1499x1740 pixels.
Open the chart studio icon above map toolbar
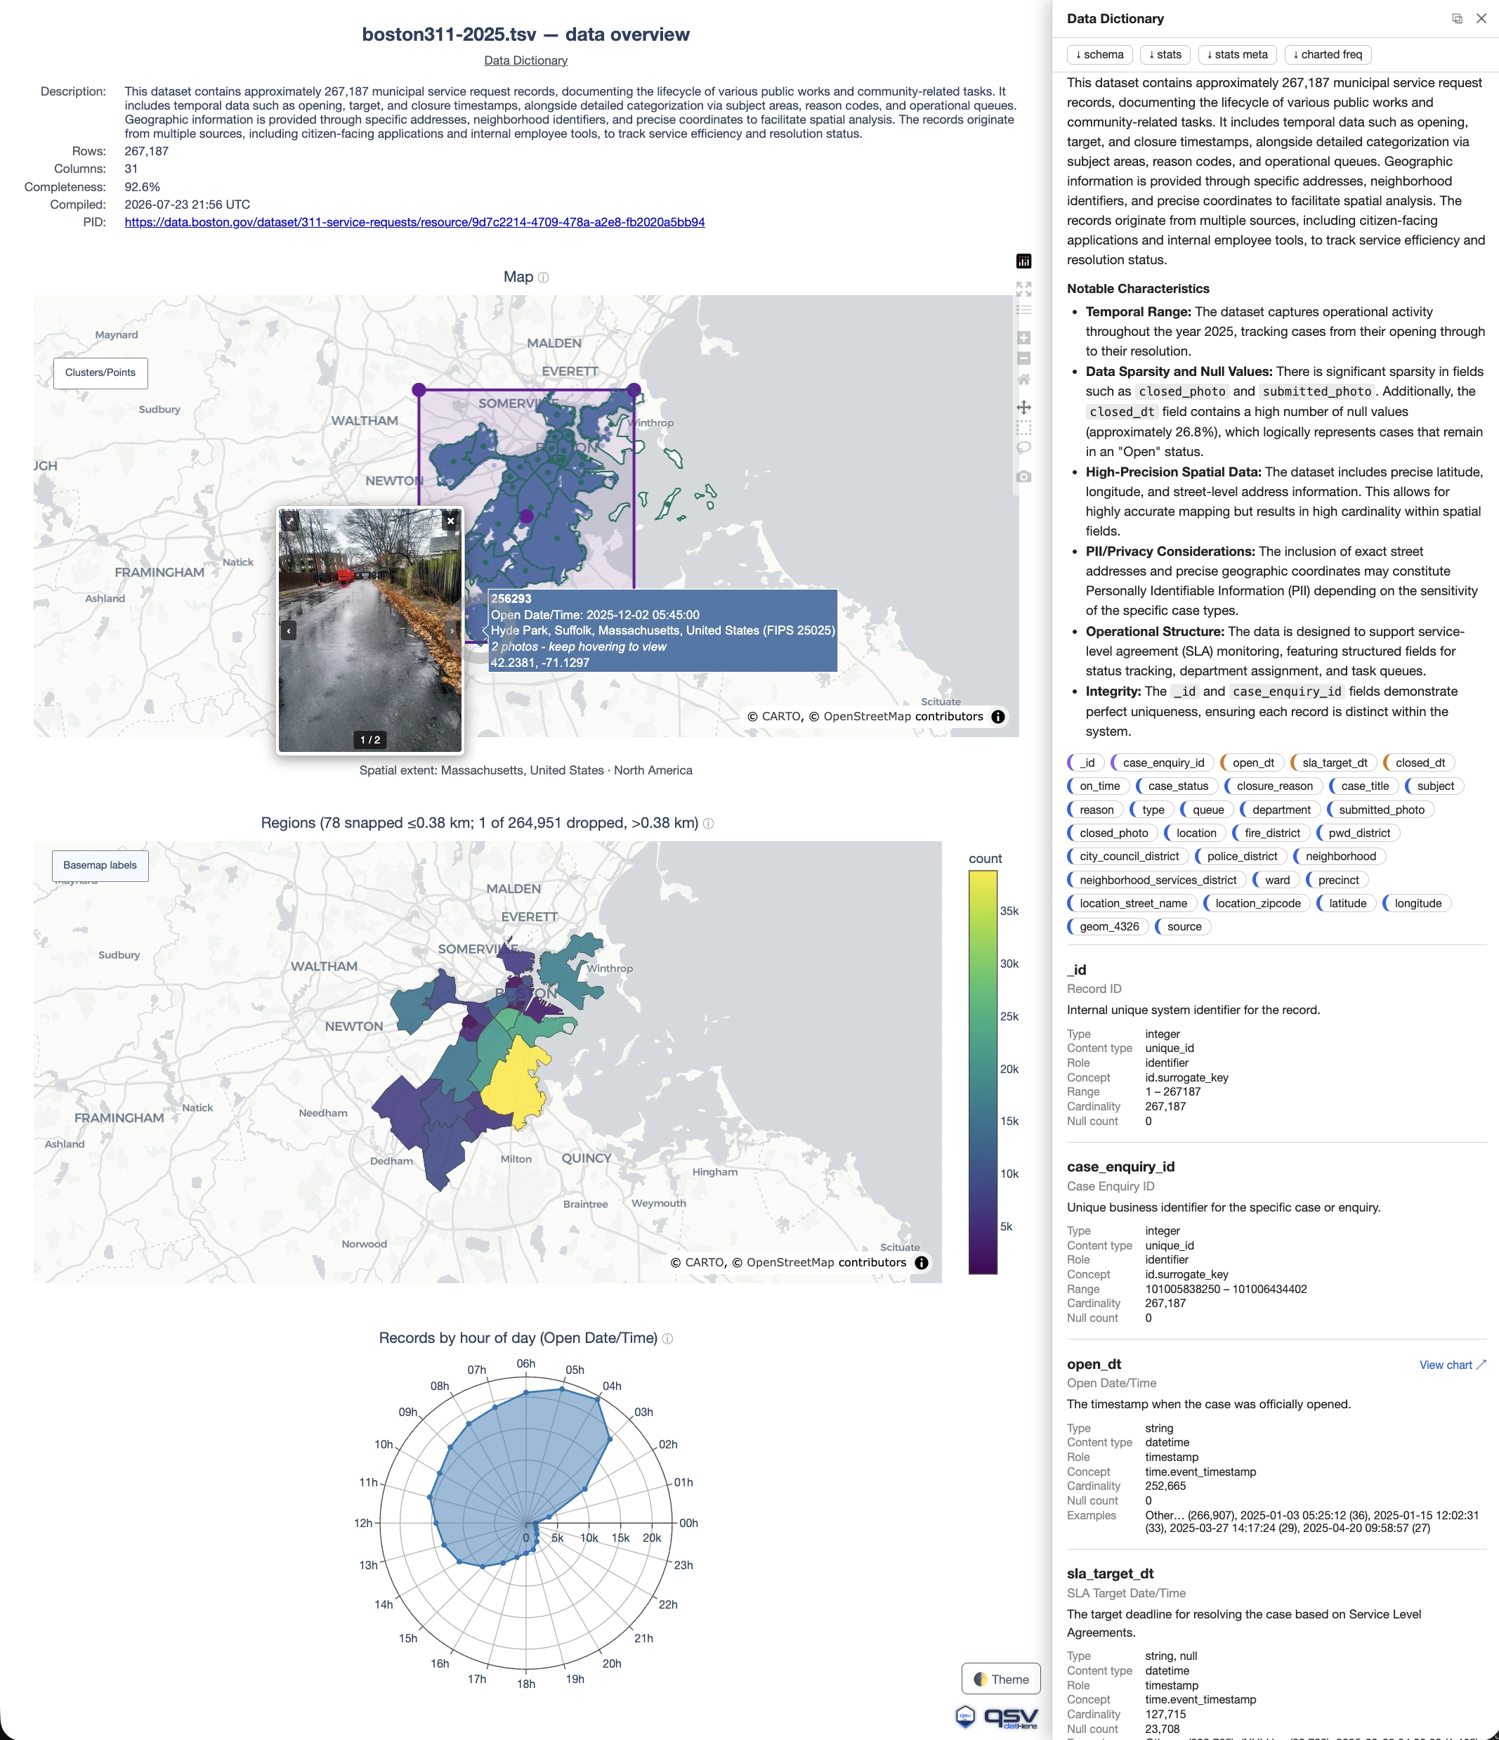click(x=1023, y=261)
